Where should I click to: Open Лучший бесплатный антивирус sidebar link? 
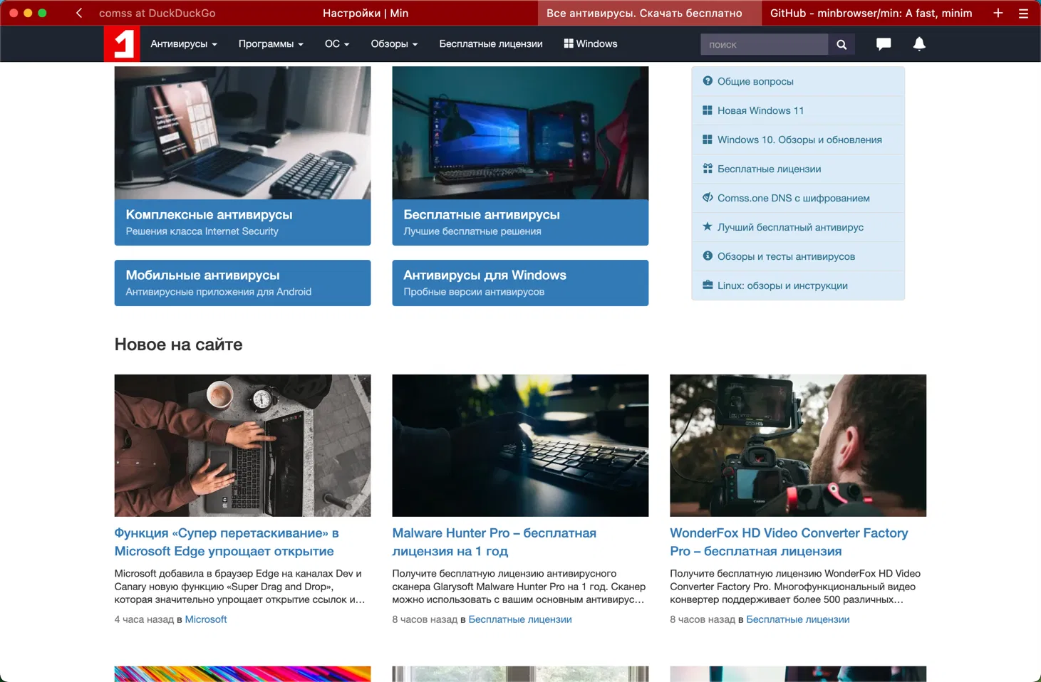click(790, 227)
